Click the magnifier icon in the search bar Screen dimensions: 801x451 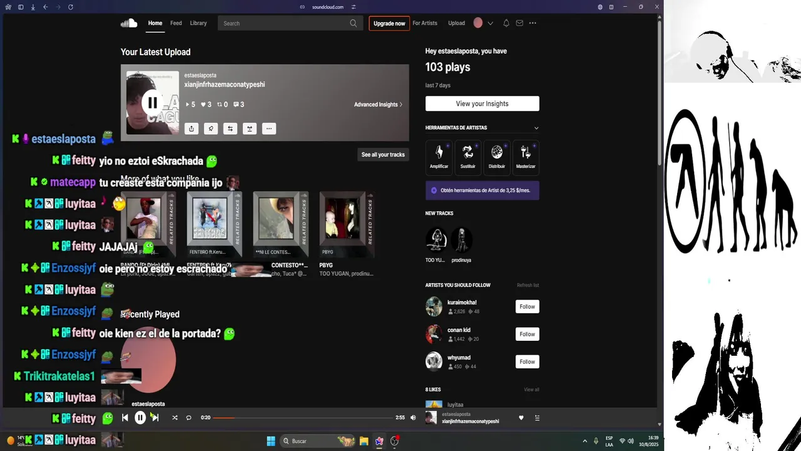point(354,23)
